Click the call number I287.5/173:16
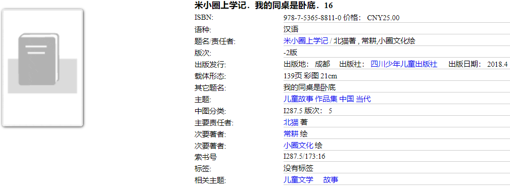The image size is (510, 186). click(x=304, y=157)
